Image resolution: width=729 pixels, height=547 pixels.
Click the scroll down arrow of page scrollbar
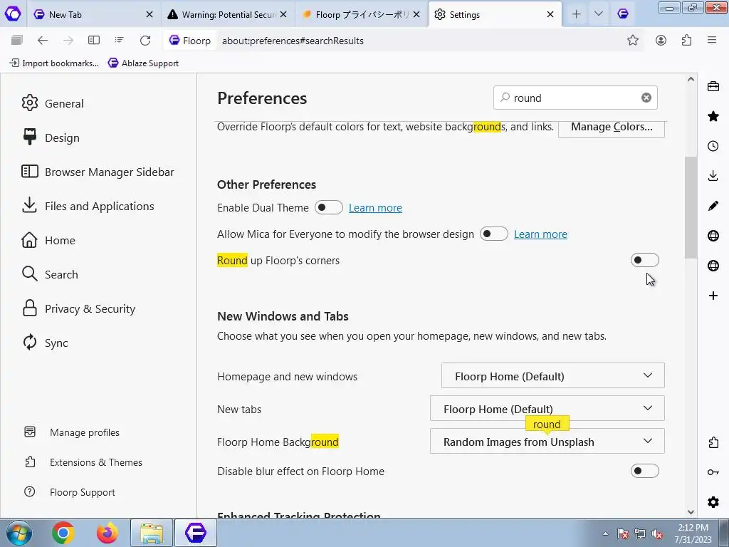click(691, 511)
